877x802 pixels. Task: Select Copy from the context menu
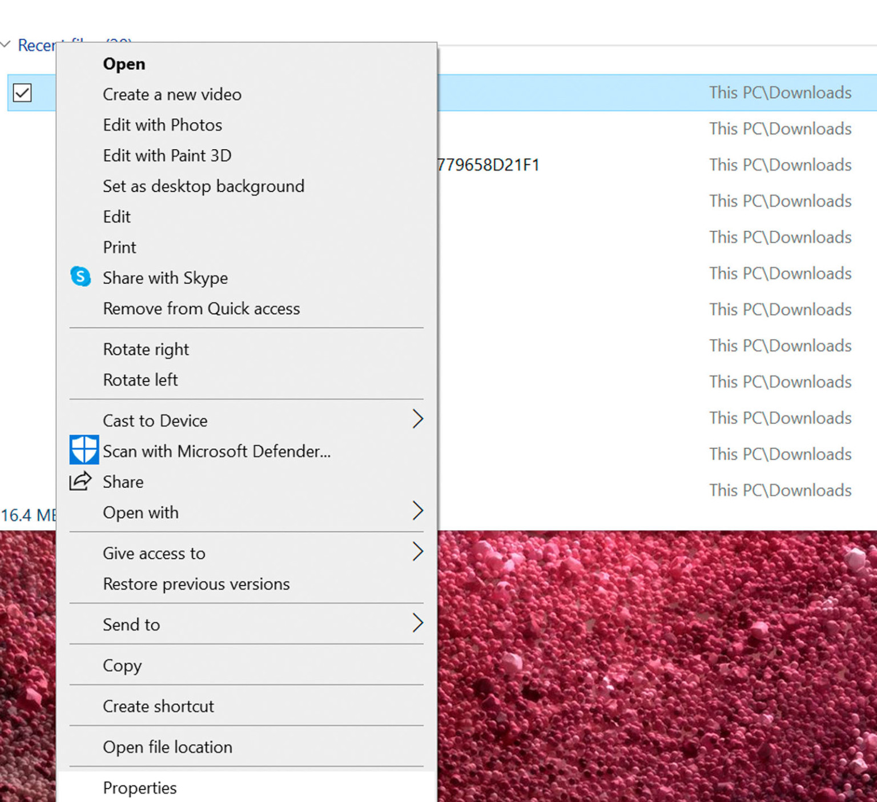pos(122,665)
